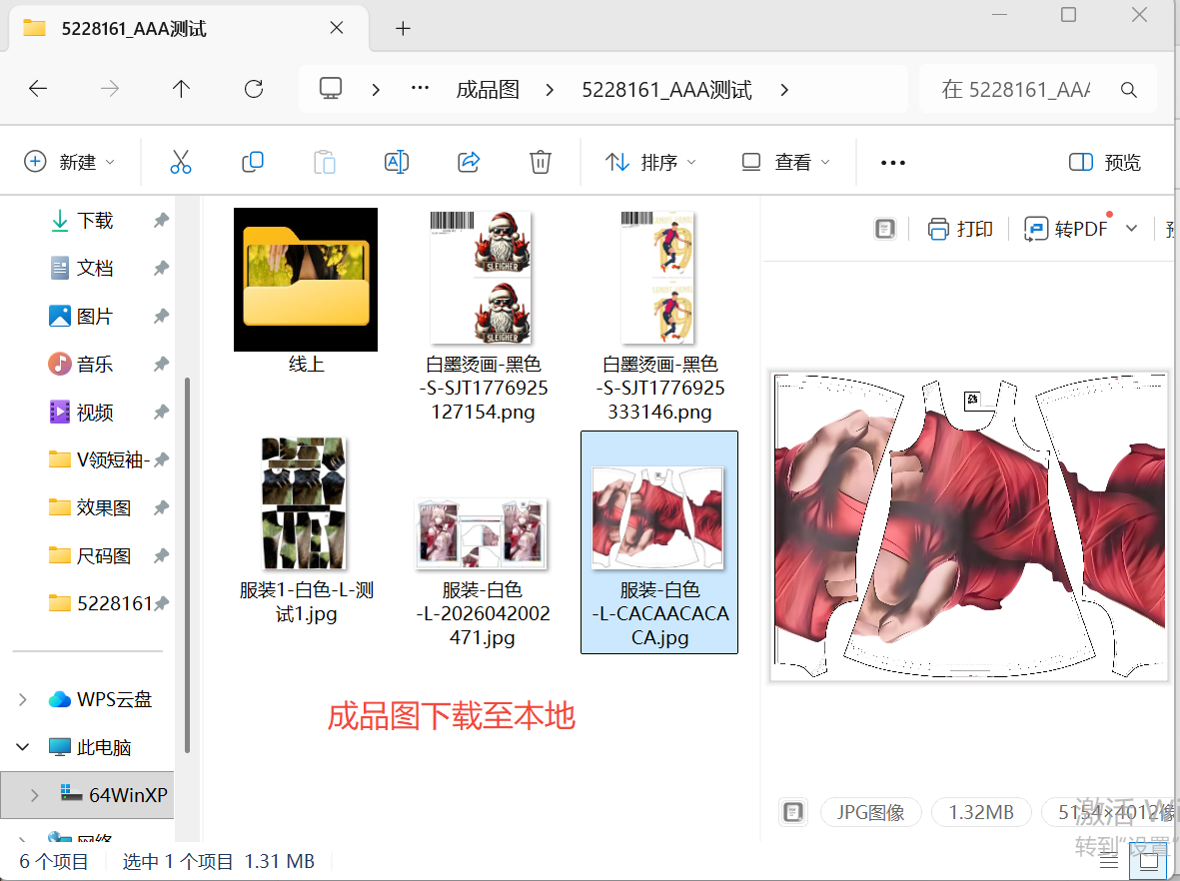The width and height of the screenshot is (1180, 881).
Task: Switch to details list view icon in status bar
Action: pos(1108,861)
